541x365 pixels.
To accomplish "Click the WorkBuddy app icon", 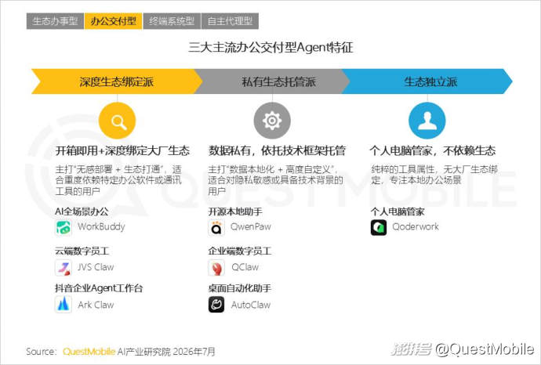I will (x=64, y=228).
